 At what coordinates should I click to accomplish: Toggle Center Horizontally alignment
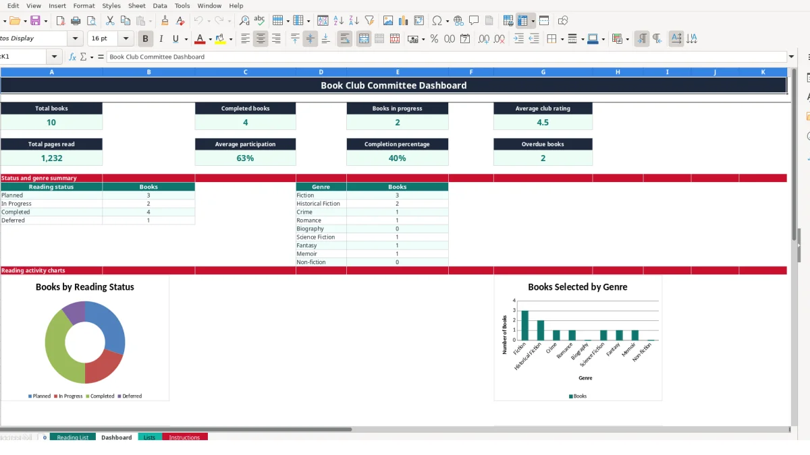click(261, 39)
